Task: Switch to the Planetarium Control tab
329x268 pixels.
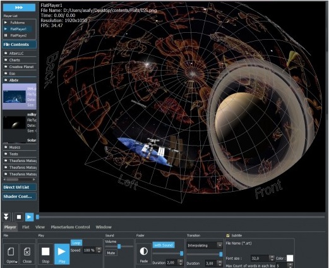Action: tap(70, 227)
